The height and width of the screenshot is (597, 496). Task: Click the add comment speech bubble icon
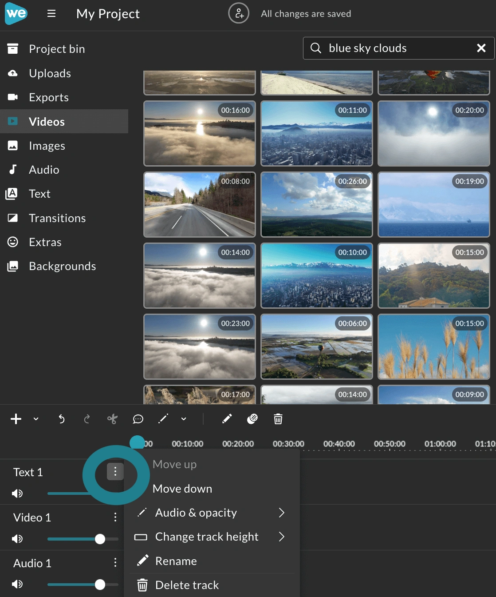point(138,419)
